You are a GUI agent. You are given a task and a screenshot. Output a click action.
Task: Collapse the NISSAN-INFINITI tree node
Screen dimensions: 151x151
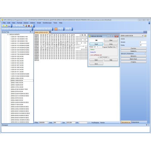tap(8, 34)
